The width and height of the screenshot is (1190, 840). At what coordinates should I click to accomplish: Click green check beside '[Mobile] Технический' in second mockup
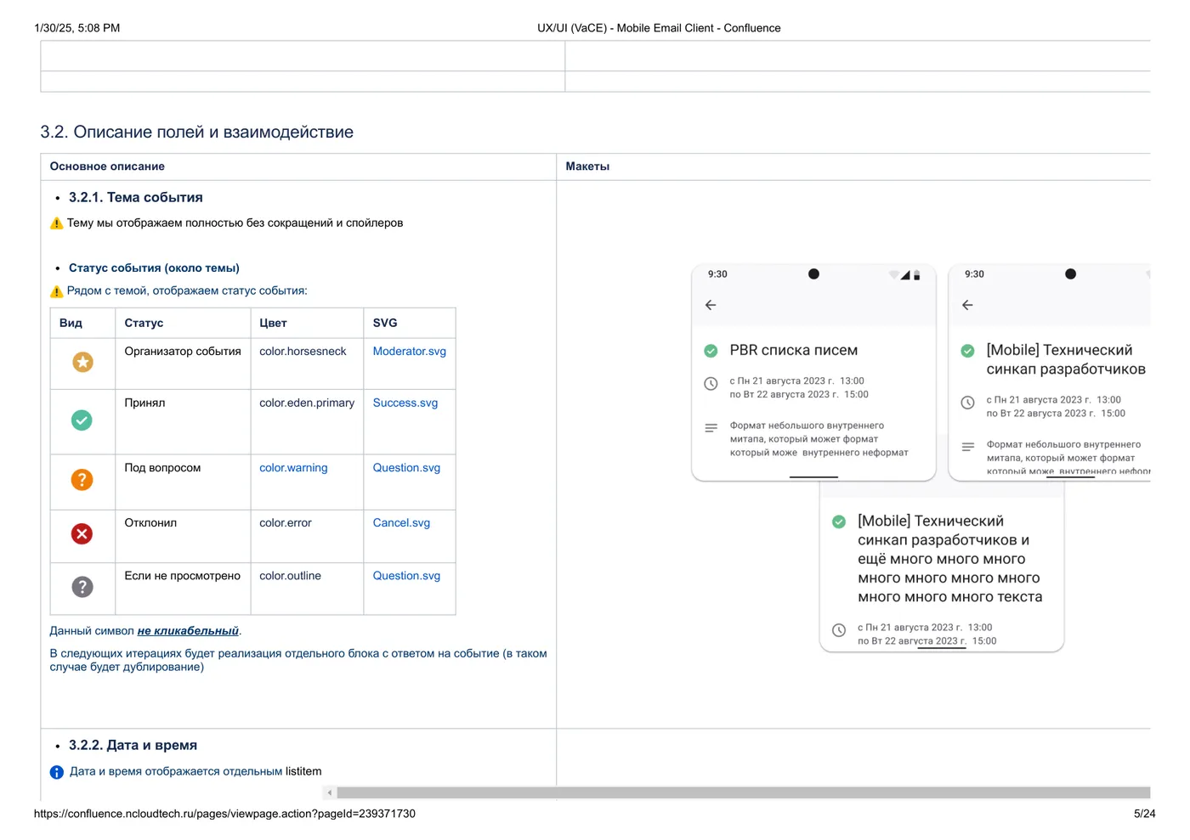[x=967, y=351]
